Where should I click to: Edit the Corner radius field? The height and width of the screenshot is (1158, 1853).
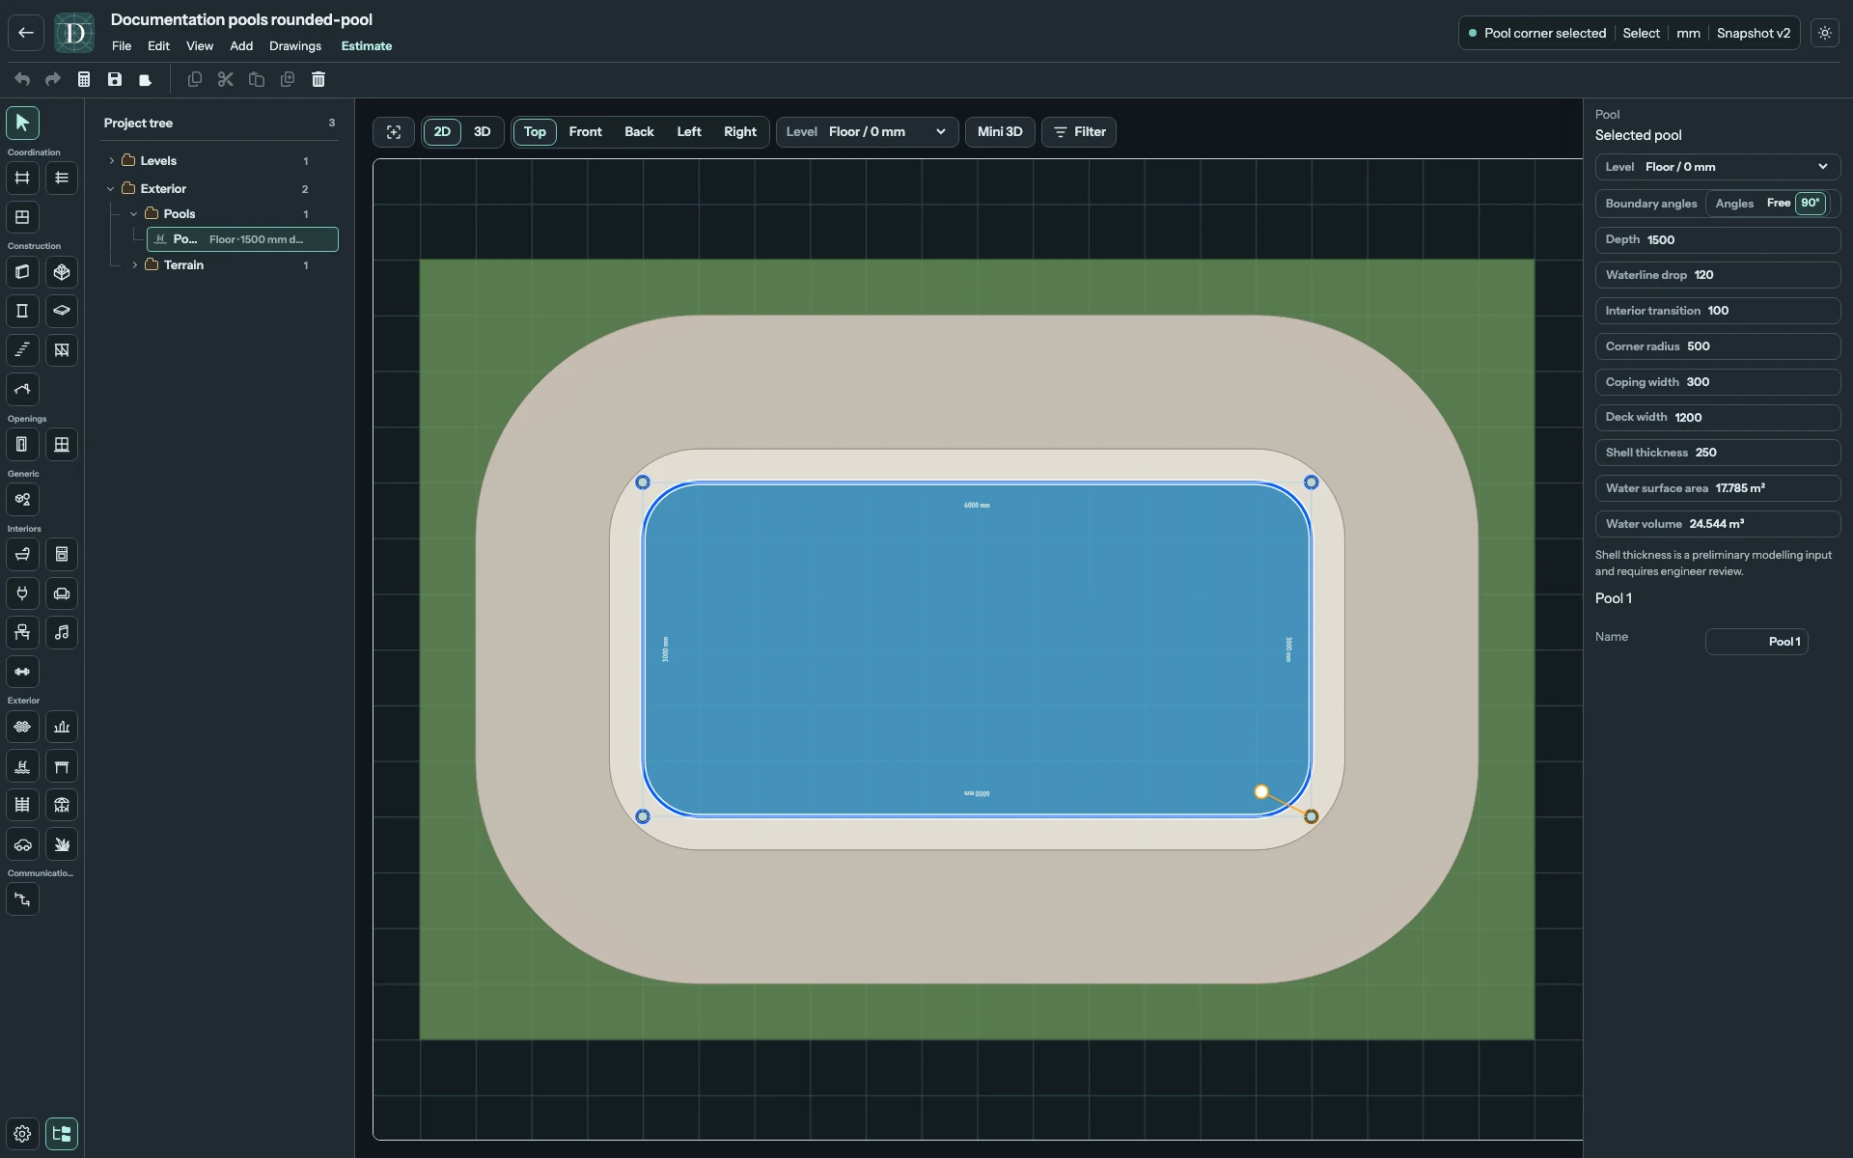1717,346
